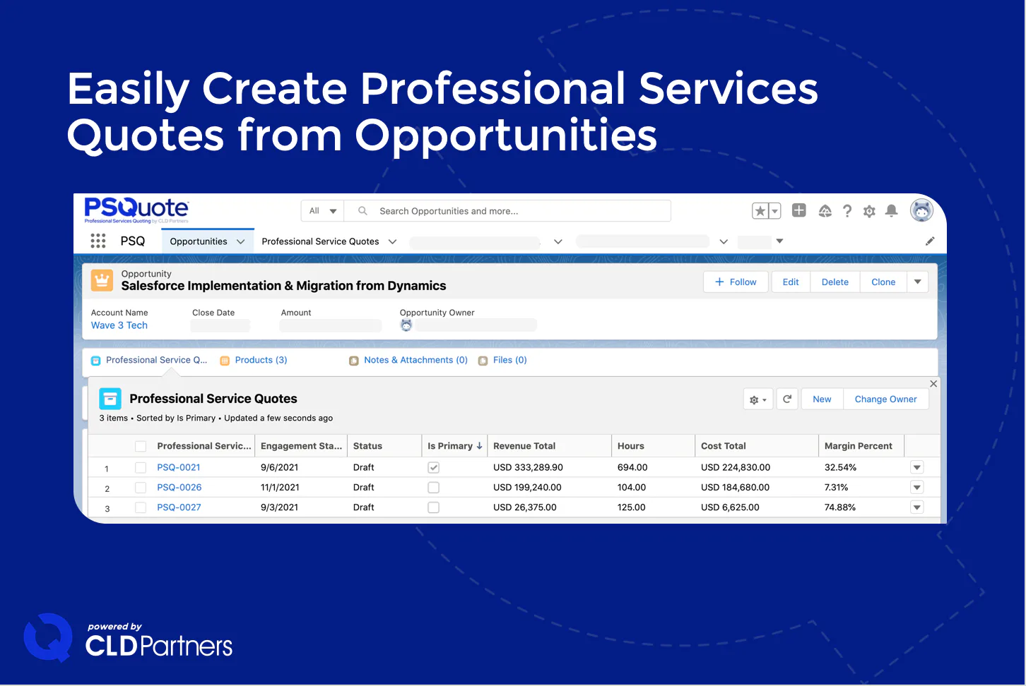Open the Setup gear in header
Image resolution: width=1026 pixels, height=686 pixels.
869,211
